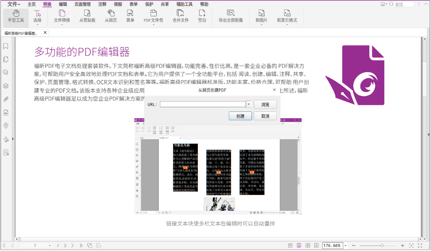
Task: Click the 文件转换 file conversion icon
Action: [62, 13]
